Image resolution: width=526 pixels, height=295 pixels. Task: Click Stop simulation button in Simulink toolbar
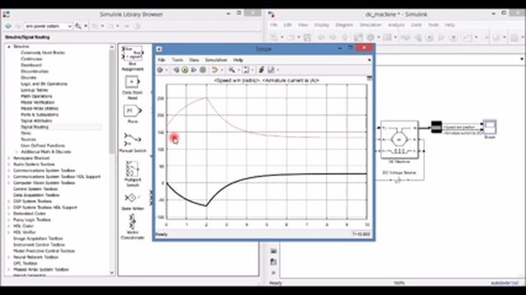[x=453, y=38]
